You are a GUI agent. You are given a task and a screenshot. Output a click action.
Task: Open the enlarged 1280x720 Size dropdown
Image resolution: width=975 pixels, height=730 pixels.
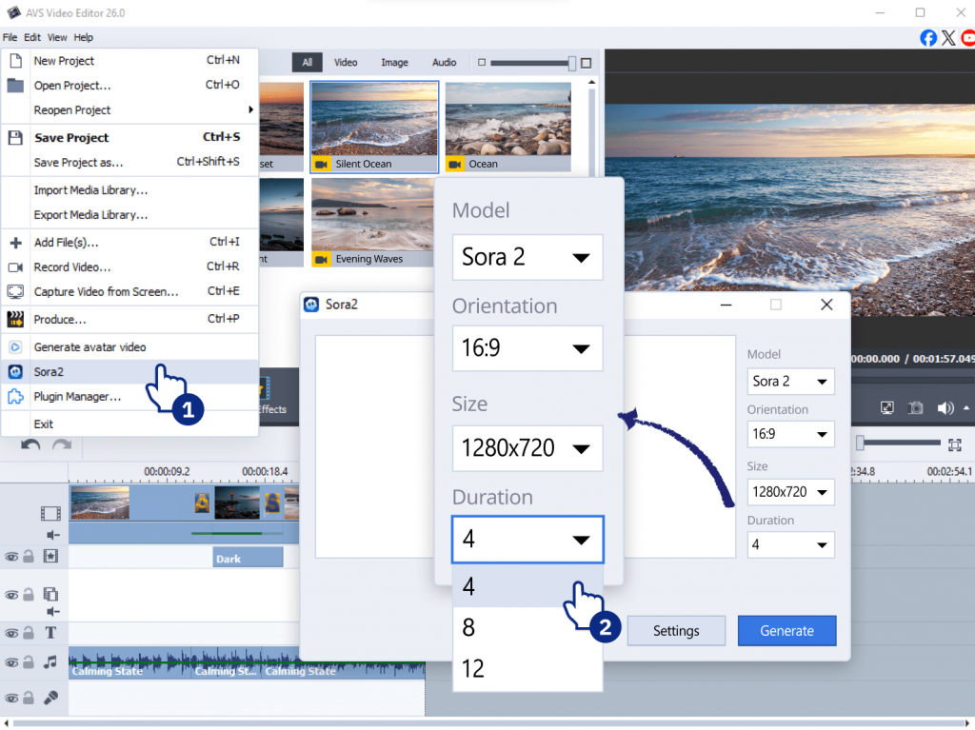(527, 447)
